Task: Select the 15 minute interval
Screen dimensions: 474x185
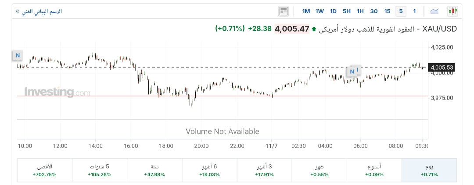Action: tap(387, 11)
